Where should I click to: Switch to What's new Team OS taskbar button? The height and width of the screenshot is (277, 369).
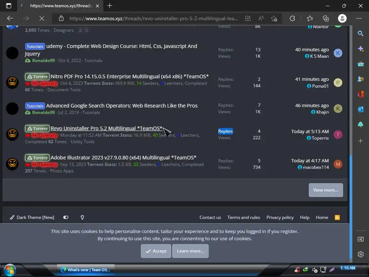86,270
